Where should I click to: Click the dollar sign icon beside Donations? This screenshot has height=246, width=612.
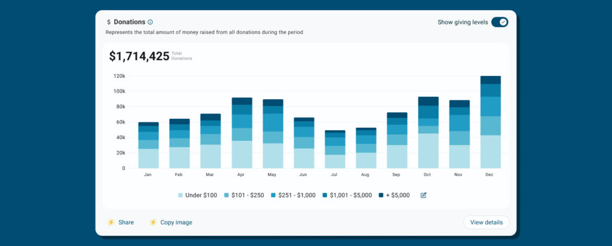(108, 22)
